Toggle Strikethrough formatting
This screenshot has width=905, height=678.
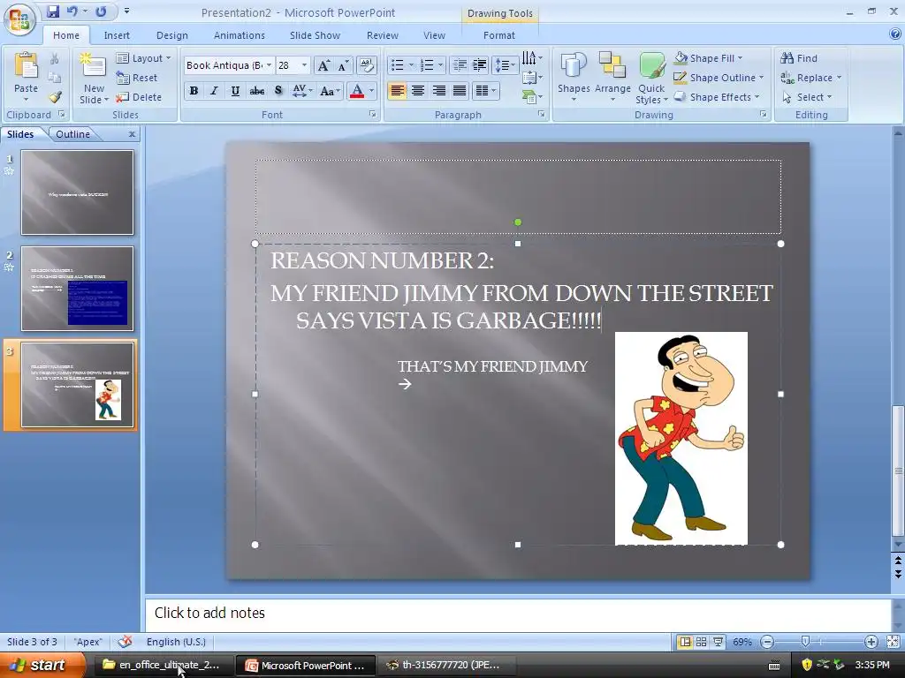coord(257,91)
